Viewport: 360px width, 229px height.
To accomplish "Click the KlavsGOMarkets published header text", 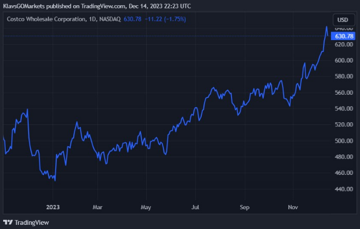I will [97, 6].
